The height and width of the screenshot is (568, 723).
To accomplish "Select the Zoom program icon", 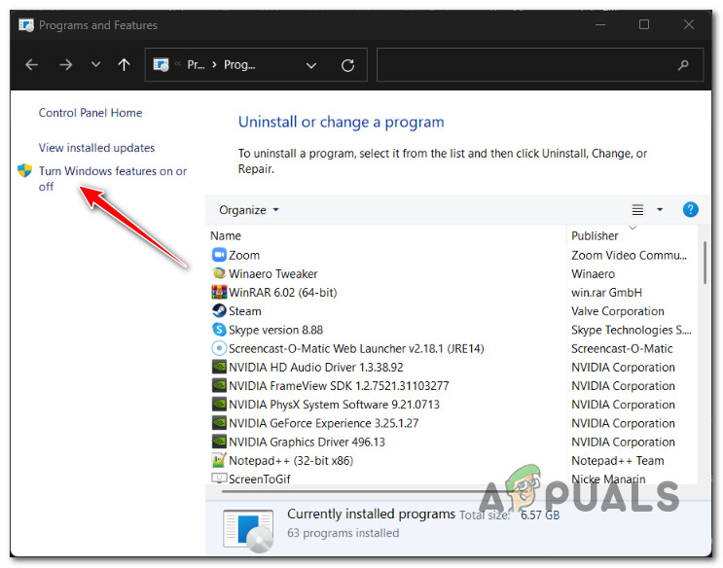I will (219, 255).
